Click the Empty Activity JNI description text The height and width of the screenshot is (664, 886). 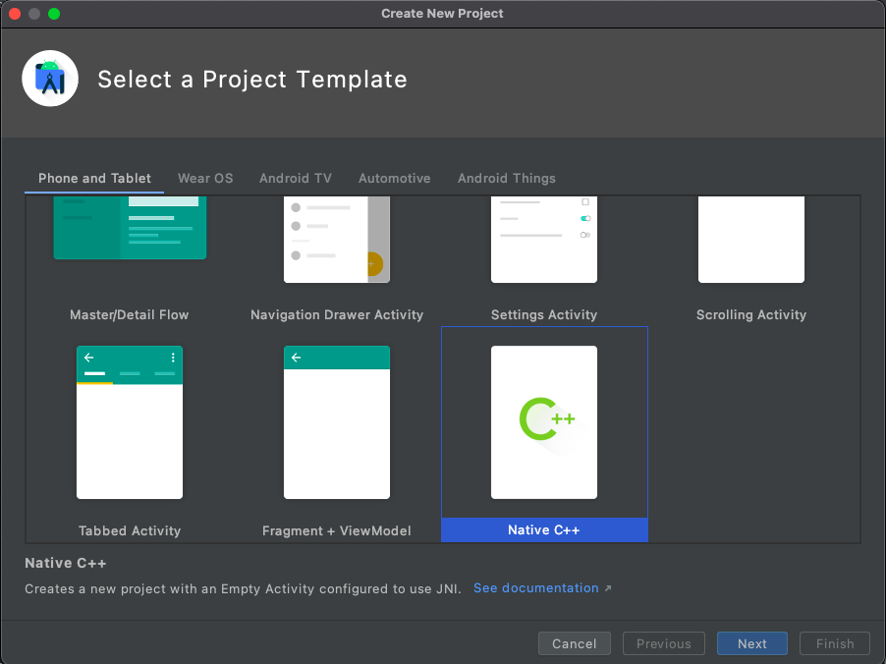click(243, 588)
